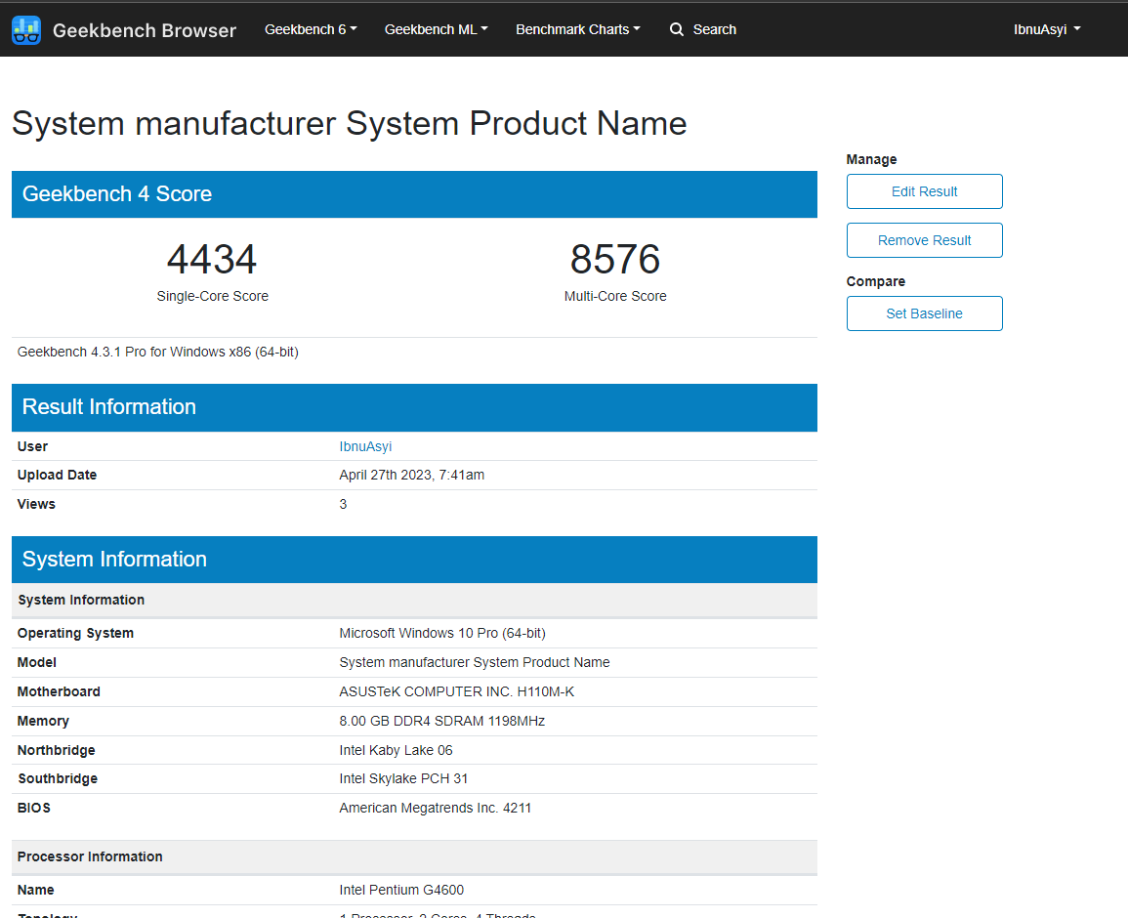Click the page title System Product Name heading

[349, 123]
